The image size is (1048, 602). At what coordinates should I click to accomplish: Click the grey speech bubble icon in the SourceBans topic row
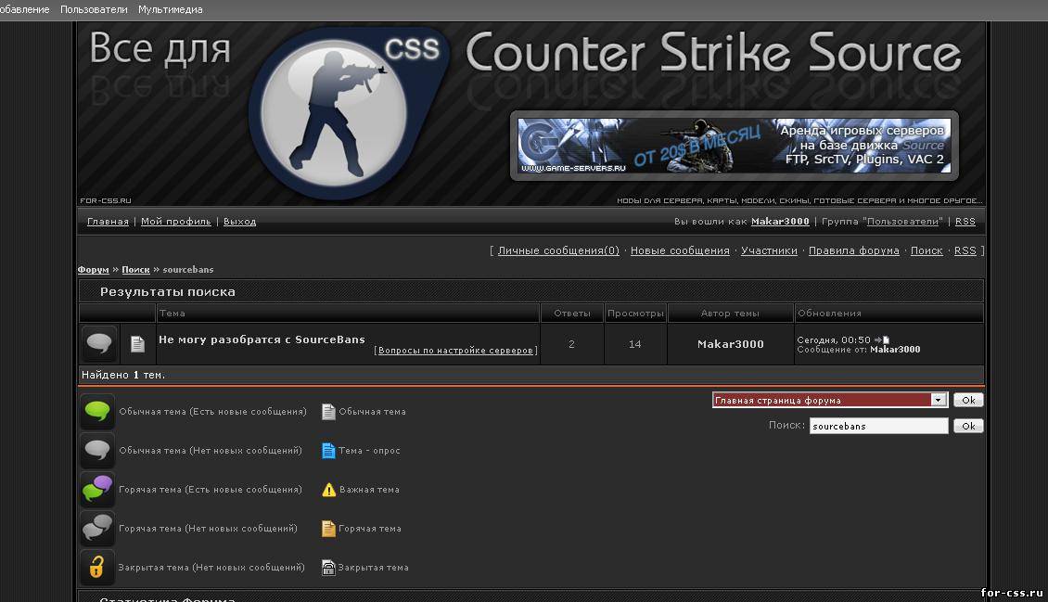coord(99,343)
